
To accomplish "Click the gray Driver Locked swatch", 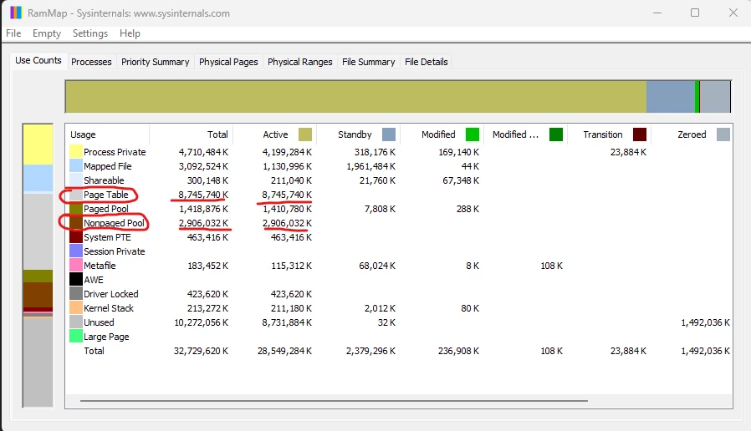I will 75,294.
